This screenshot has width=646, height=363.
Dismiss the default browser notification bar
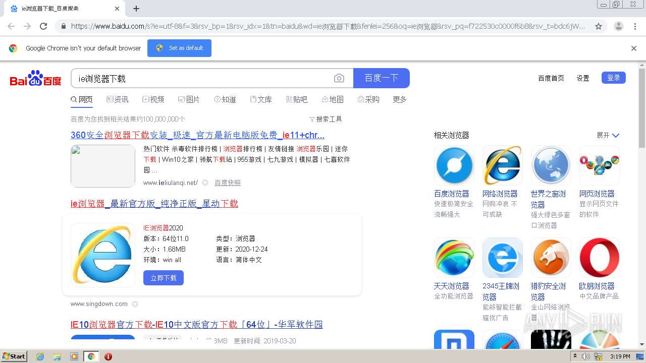coord(634,48)
